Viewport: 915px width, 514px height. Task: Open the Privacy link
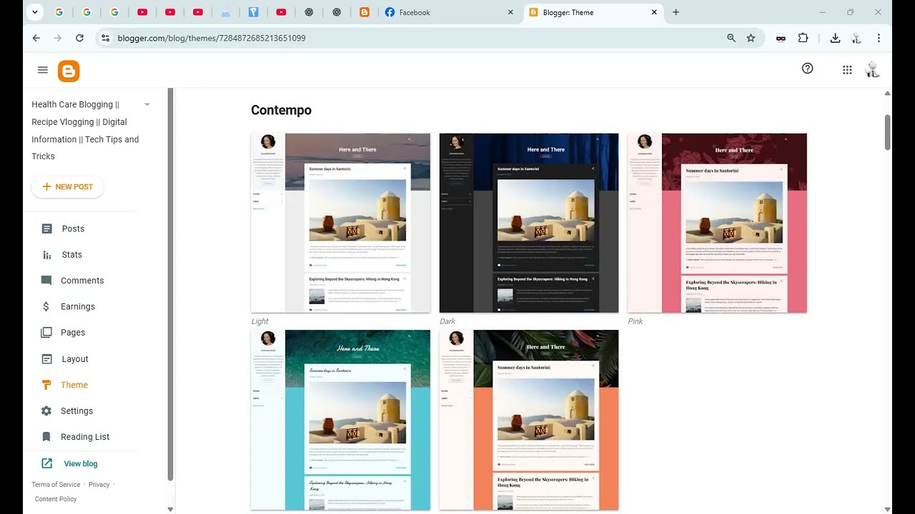(99, 485)
